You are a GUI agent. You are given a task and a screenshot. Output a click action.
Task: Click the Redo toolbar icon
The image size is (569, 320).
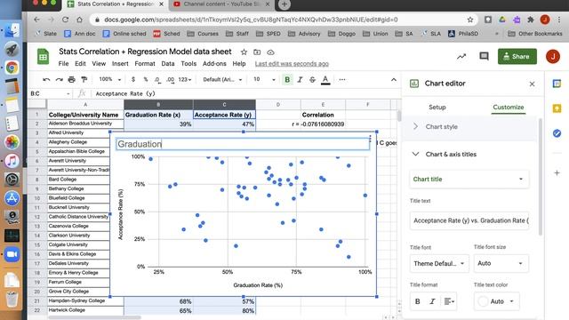coord(60,79)
